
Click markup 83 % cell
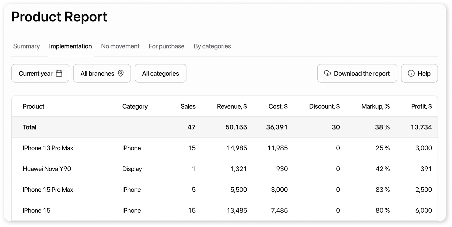[383, 190]
